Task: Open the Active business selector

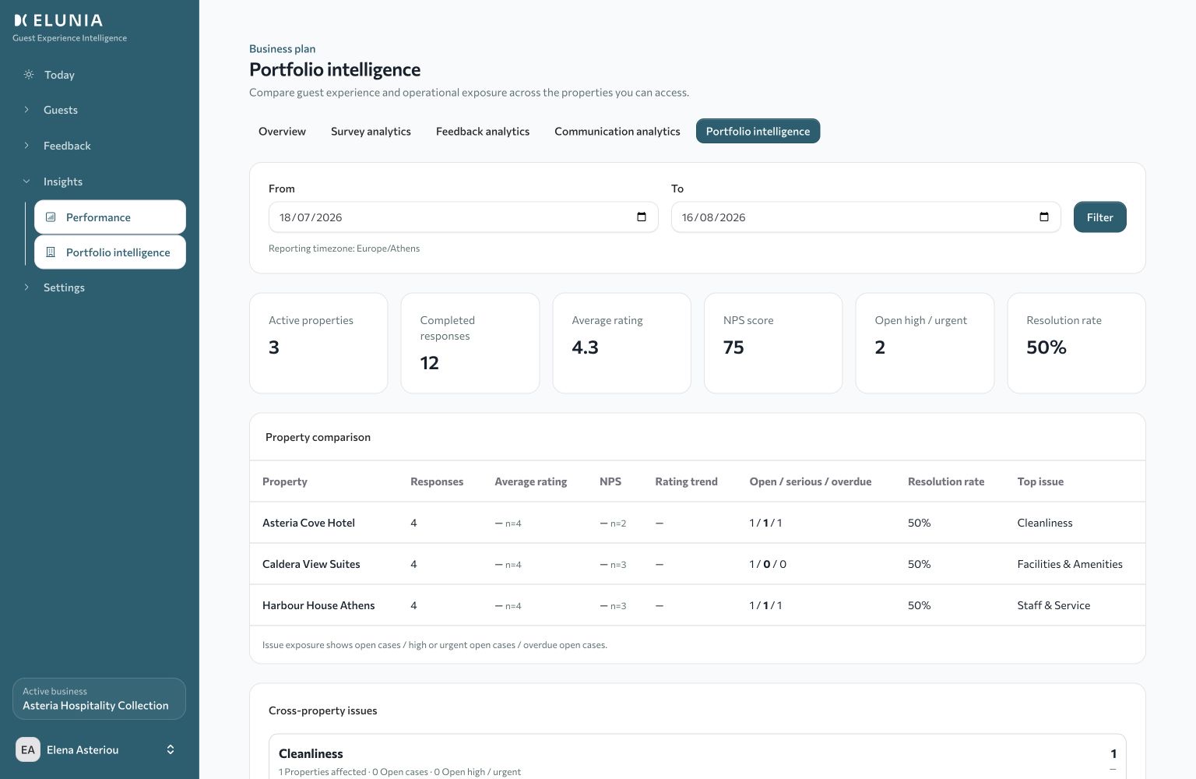Action: pyautogui.click(x=99, y=699)
